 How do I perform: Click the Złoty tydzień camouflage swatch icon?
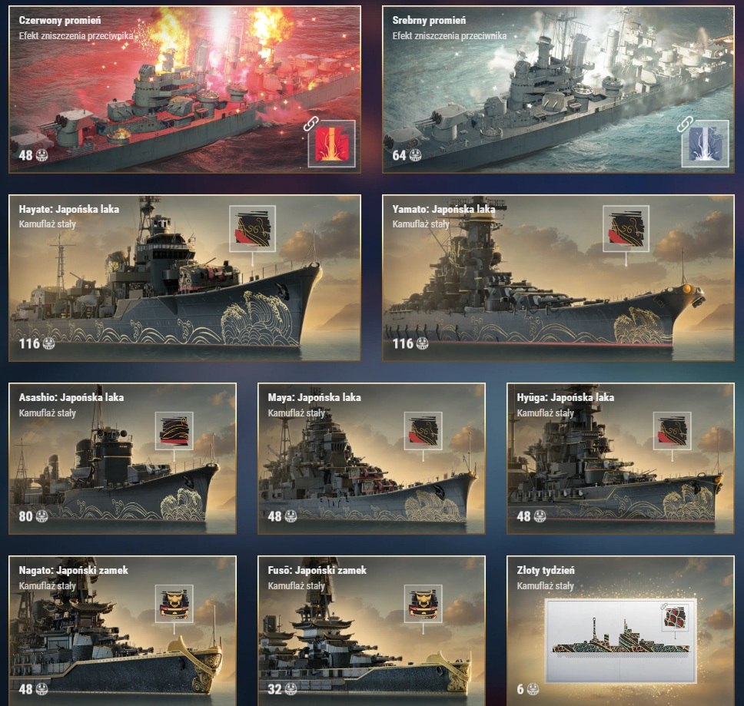[x=674, y=618]
